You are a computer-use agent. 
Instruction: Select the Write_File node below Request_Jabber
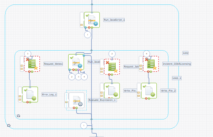click(x=112, y=91)
